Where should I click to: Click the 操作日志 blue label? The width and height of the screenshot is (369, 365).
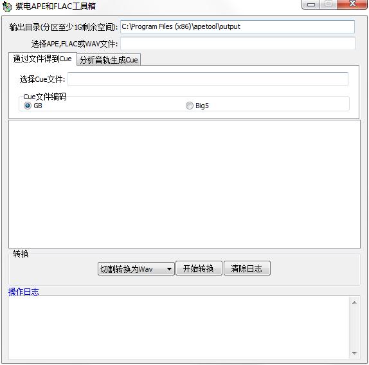point(24,292)
